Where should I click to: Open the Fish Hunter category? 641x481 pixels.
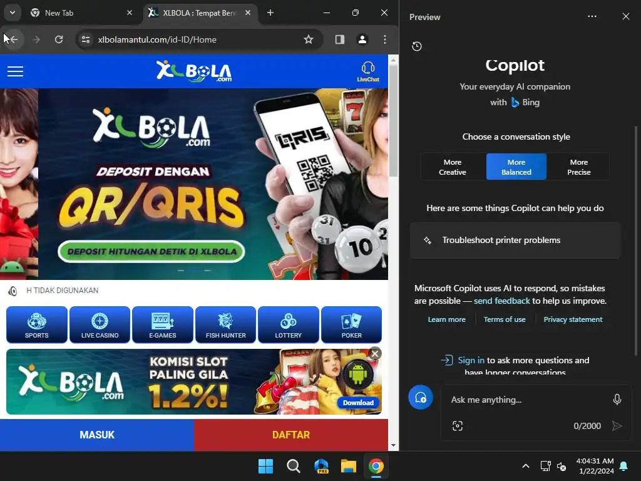[x=225, y=325]
